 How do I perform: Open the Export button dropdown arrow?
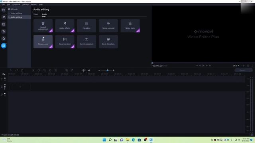pyautogui.click(x=251, y=70)
